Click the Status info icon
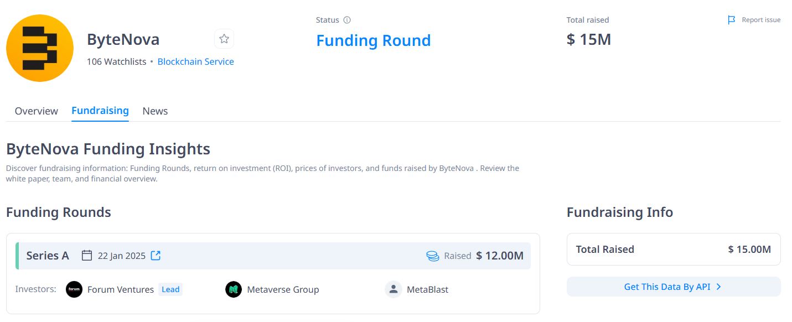Screen dimensions: 792x322 click(x=347, y=20)
